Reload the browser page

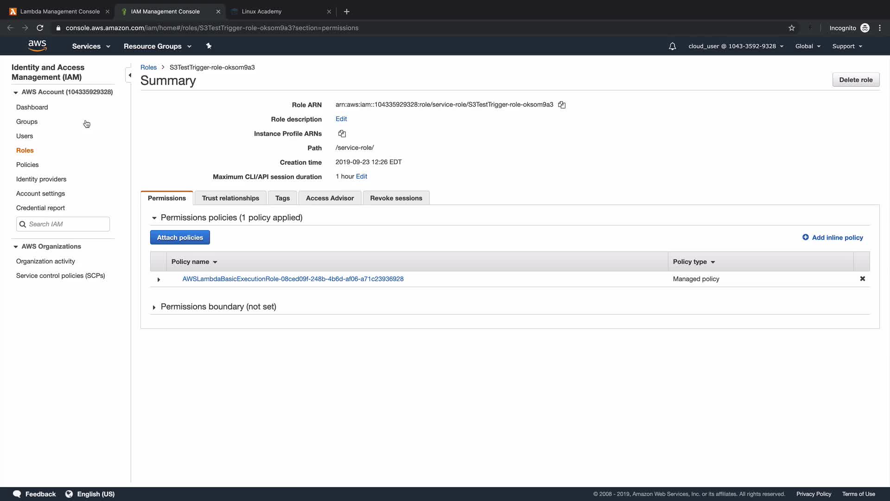[40, 28]
